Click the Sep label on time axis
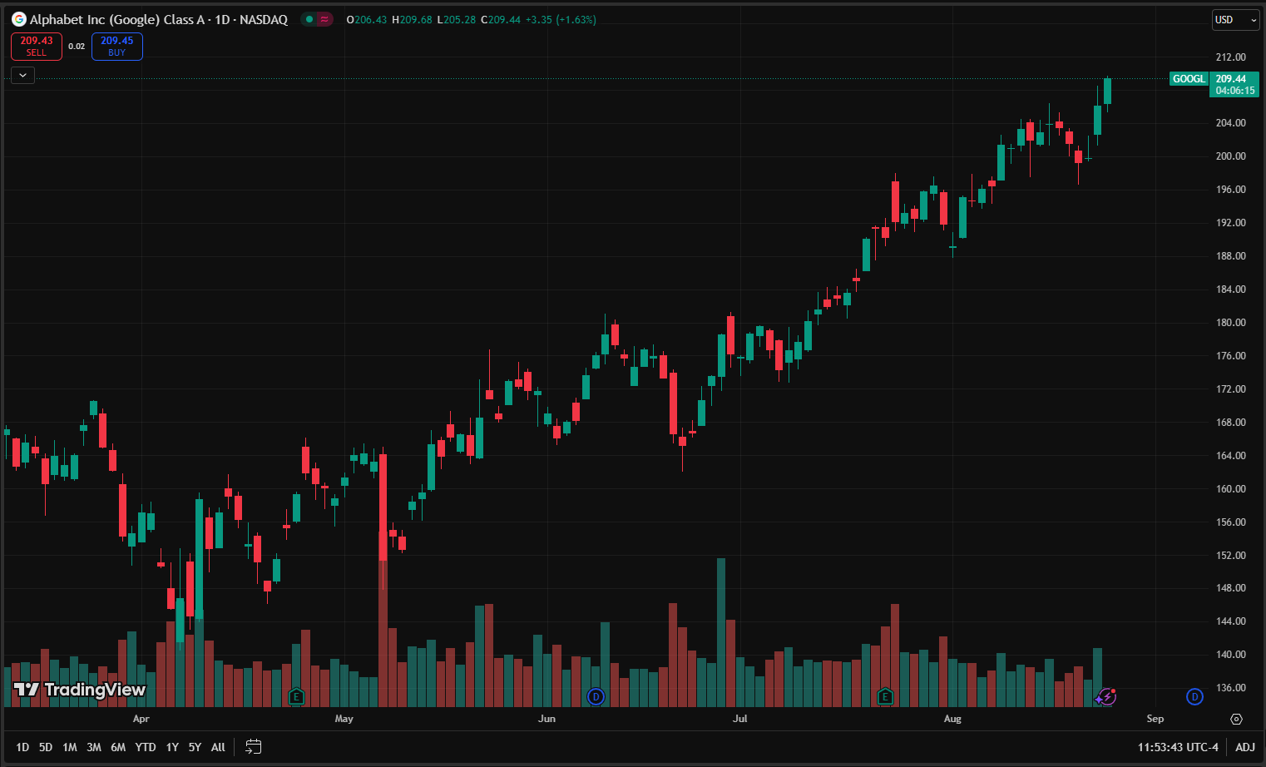1266x767 pixels. pyautogui.click(x=1155, y=719)
